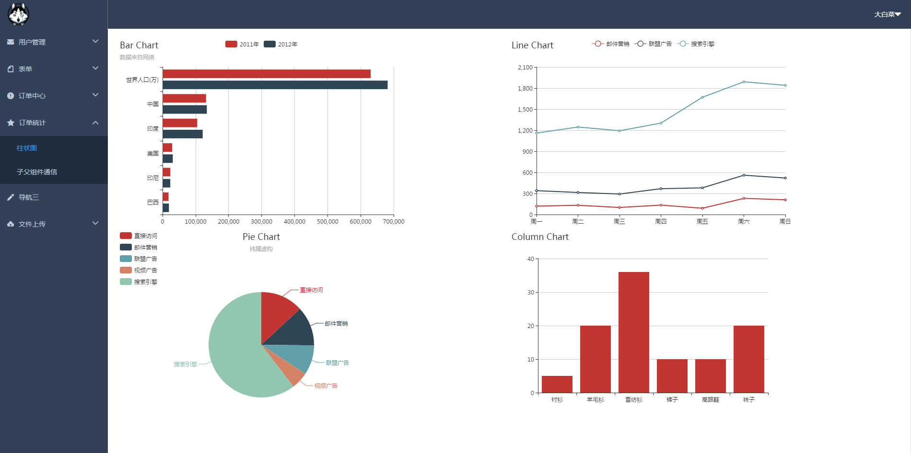Hide the 搜索引擎 line series legend
This screenshot has width=911, height=453.
(x=695, y=44)
